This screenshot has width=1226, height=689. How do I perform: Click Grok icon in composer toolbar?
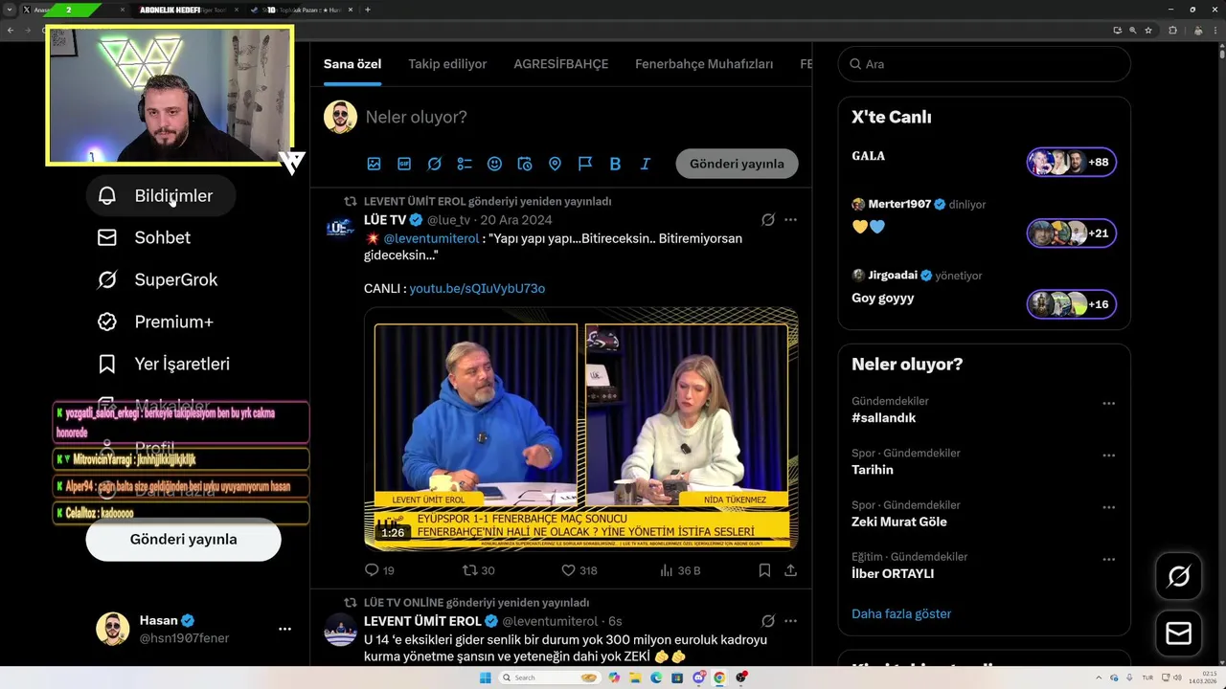[x=434, y=164]
